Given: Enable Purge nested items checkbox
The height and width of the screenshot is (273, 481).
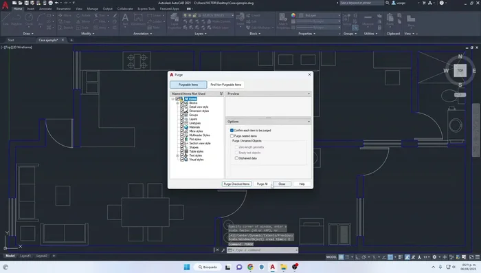Looking at the screenshot, I should coord(232,135).
